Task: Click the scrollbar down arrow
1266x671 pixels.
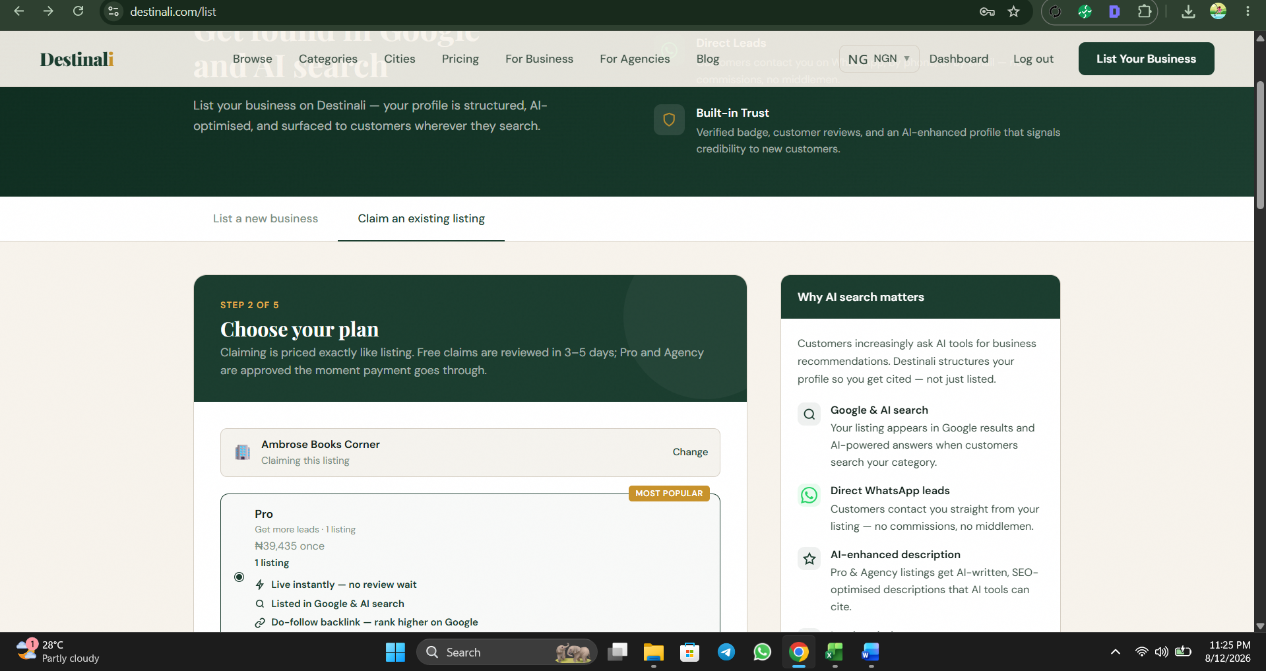Action: click(x=1260, y=626)
